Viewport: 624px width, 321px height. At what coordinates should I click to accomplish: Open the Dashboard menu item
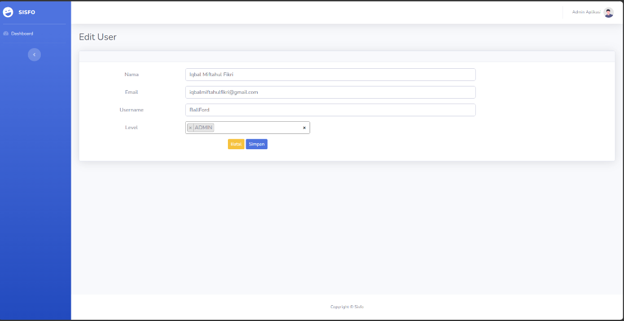click(23, 34)
